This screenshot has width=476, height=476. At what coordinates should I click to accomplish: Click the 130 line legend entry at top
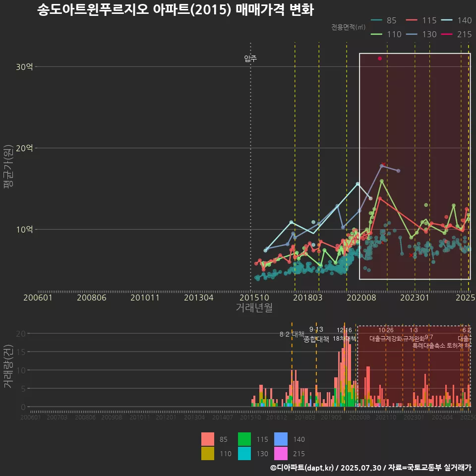[x=421, y=34]
